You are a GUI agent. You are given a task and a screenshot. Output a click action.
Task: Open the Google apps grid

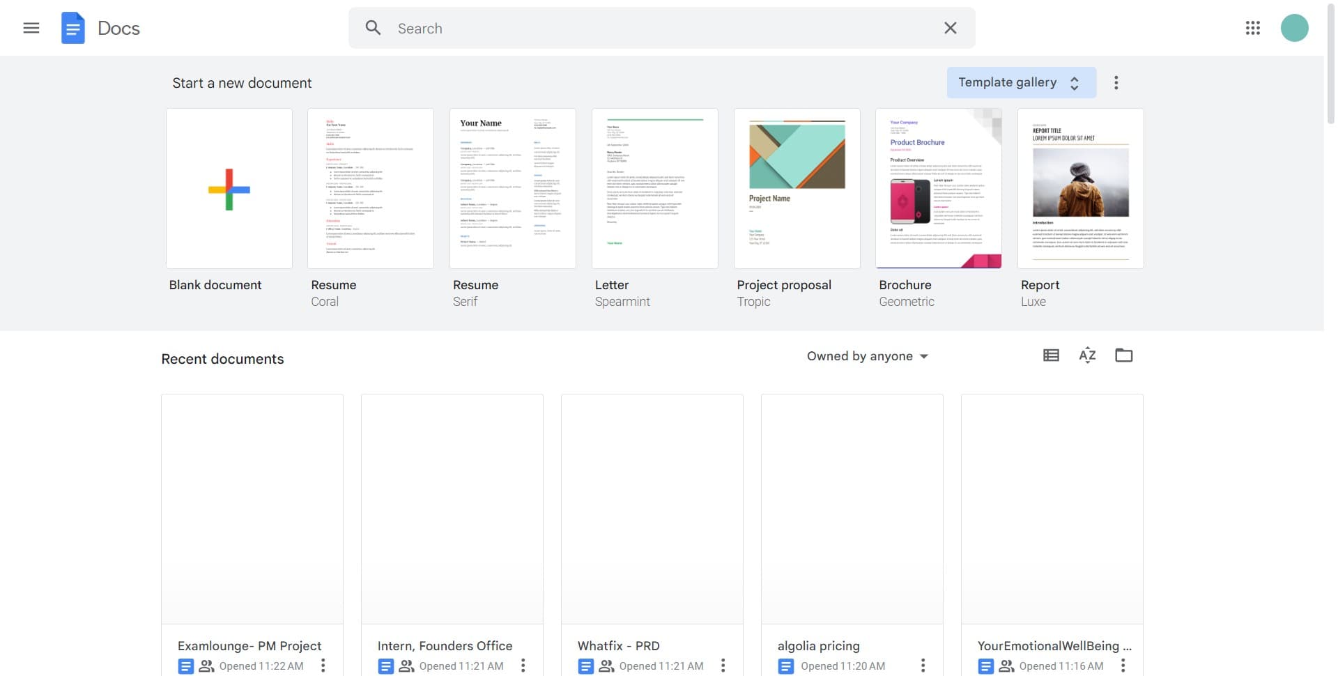1253,28
